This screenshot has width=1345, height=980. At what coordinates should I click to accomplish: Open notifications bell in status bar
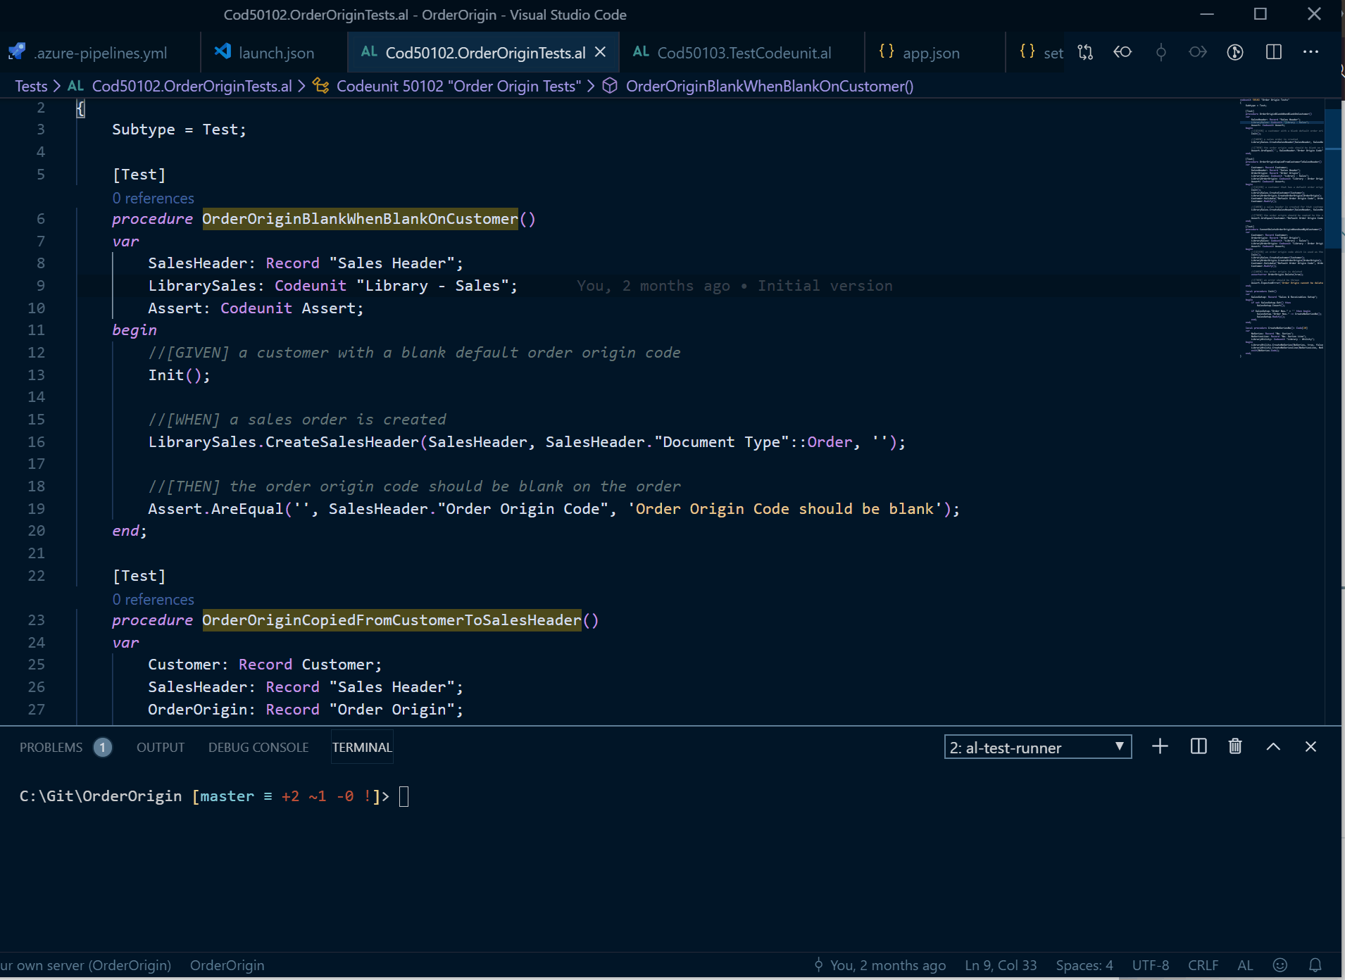(x=1315, y=965)
